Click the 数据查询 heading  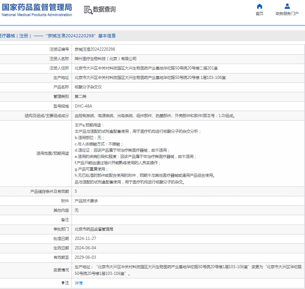[x=104, y=9]
